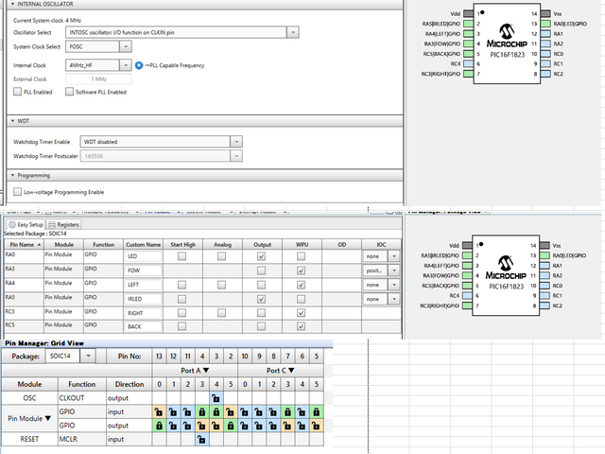The height and width of the screenshot is (454, 605).
Task: Uncheck the Output checkbox for RA0 LED
Action: point(261,255)
